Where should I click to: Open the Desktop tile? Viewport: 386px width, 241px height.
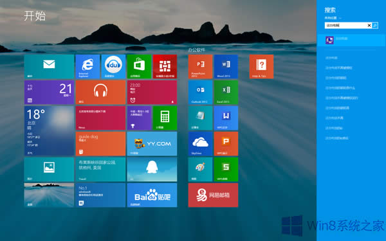(49, 195)
